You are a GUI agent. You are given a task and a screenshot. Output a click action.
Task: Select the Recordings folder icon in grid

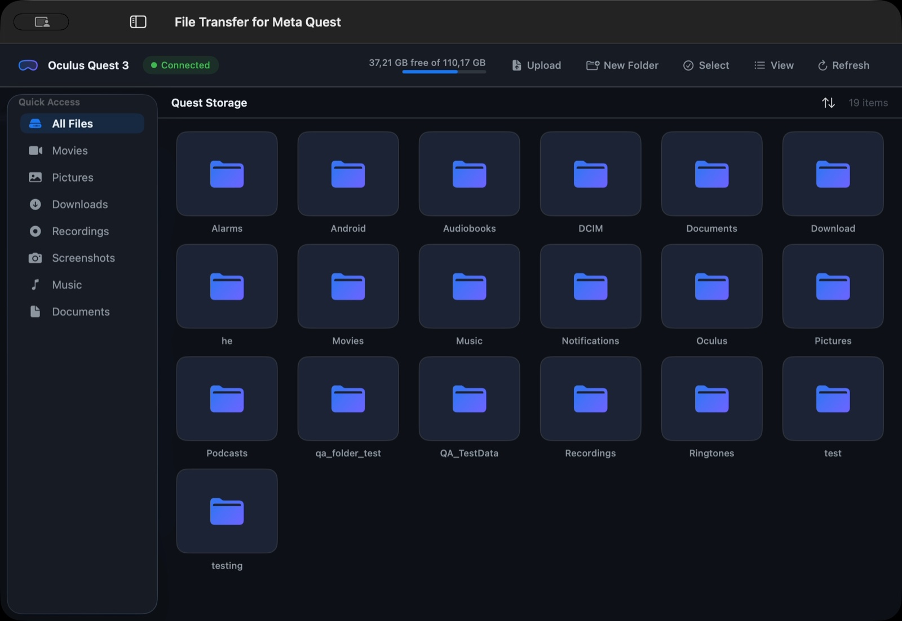(x=590, y=398)
